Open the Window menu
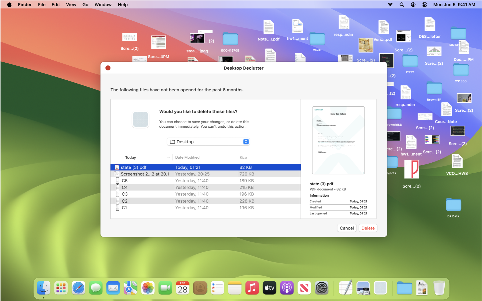Screen dimensions: 482x301 [x=103, y=5]
